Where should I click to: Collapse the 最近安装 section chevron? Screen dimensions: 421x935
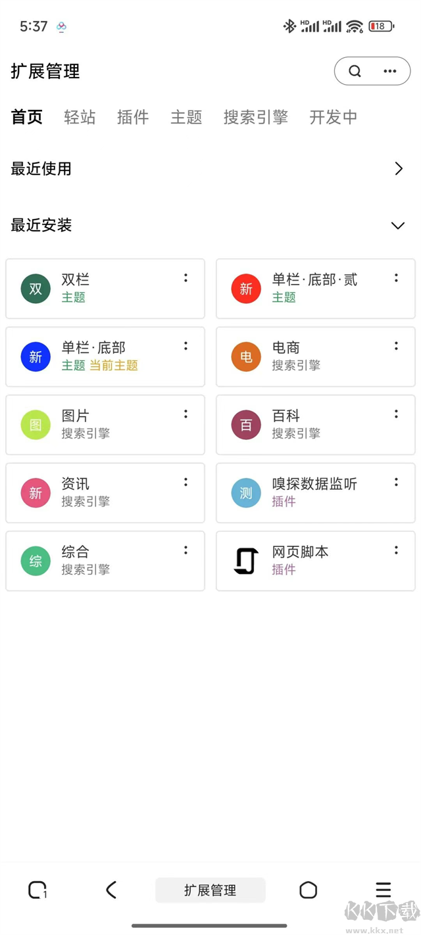point(398,226)
